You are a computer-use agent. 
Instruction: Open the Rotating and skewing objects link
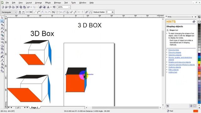pos(179,62)
